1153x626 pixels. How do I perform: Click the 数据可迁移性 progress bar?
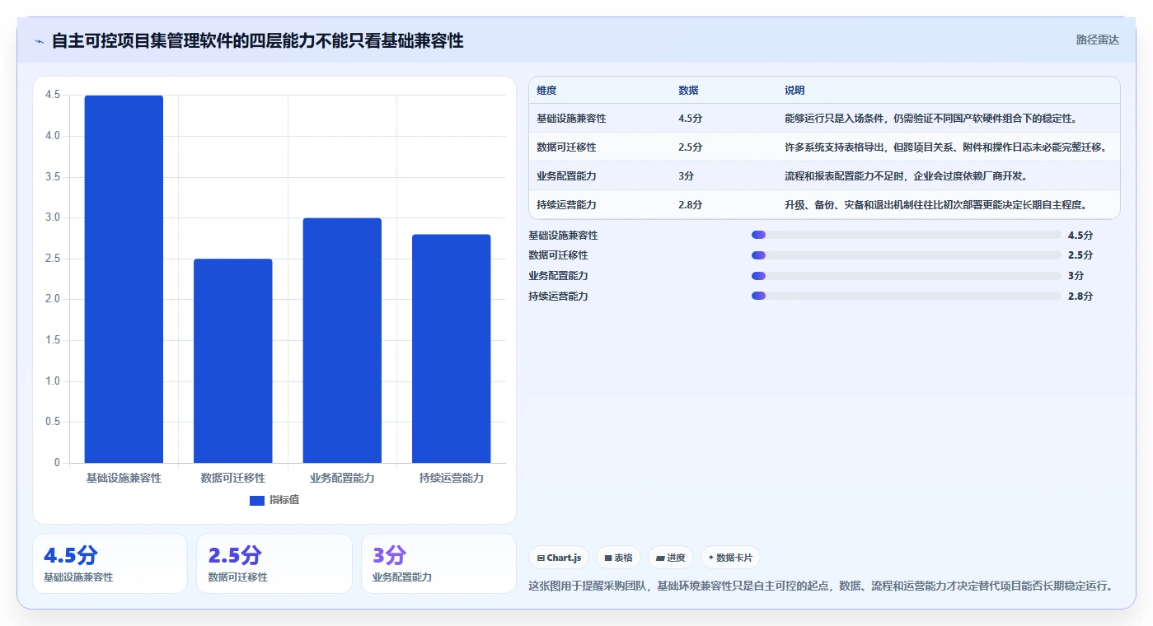[907, 255]
